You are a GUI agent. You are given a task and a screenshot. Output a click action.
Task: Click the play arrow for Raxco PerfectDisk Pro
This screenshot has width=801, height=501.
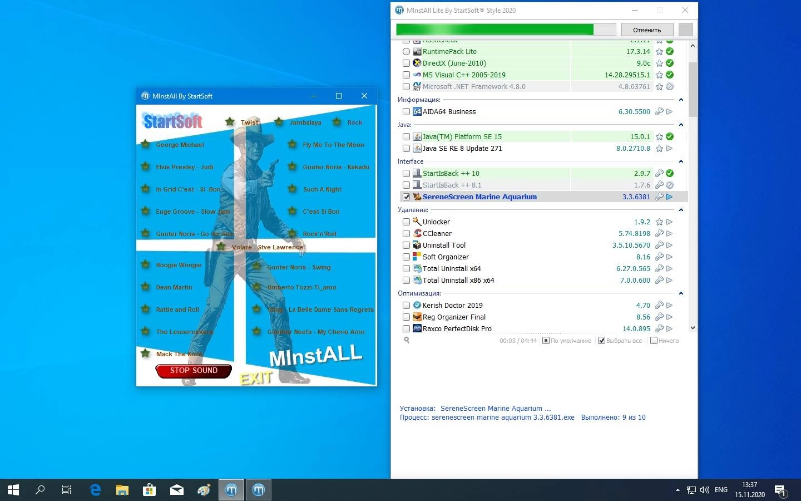670,329
